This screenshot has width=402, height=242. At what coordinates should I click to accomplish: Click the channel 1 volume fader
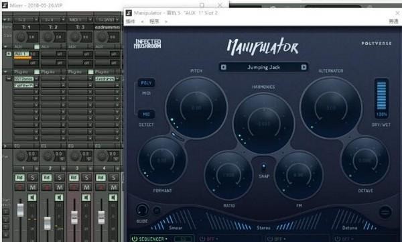pyautogui.click(x=20, y=210)
